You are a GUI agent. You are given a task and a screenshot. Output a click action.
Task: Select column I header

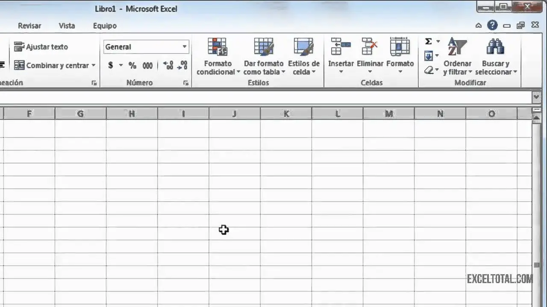[x=183, y=114]
